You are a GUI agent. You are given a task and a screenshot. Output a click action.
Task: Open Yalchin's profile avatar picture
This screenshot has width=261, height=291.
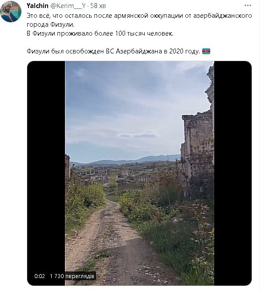point(10,11)
